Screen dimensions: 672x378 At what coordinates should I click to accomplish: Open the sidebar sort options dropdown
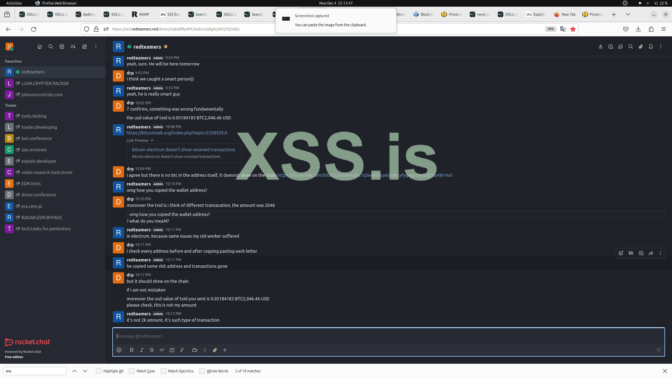coord(73,47)
